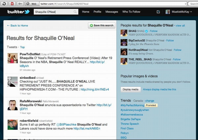The height and width of the screenshot is (140, 198).
Task: Switch tweet filter to Top
Action: pos(22,47)
